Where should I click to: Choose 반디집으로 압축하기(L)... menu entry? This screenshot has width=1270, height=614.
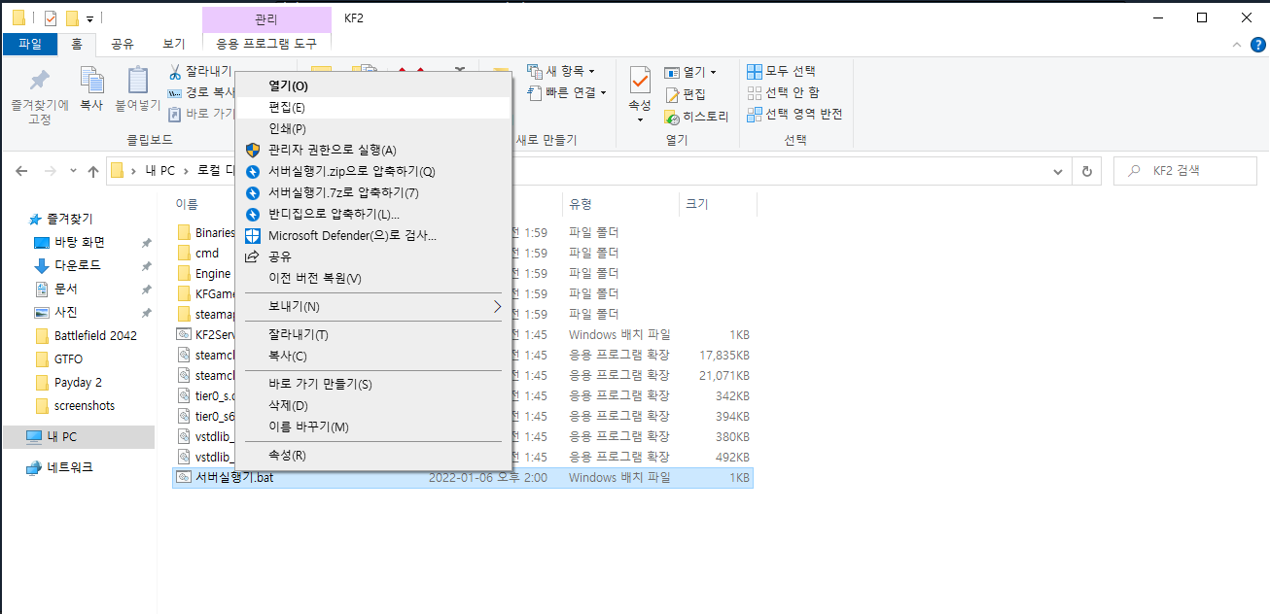click(372, 214)
